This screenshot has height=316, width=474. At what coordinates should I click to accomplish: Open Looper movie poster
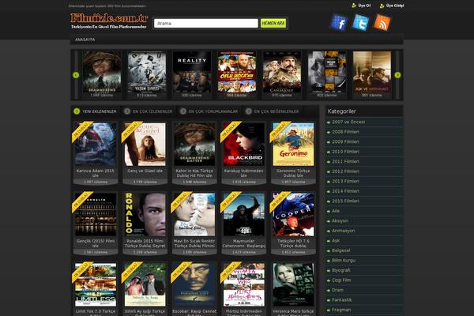coord(293,214)
